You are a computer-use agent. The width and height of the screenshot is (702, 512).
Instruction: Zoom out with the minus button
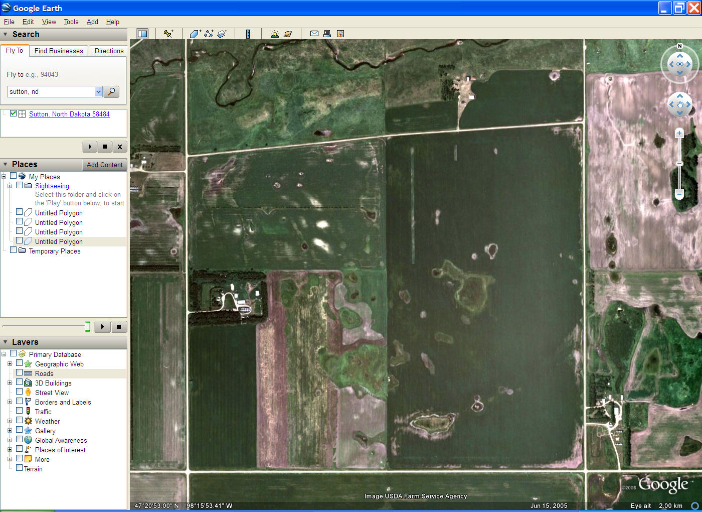679,194
